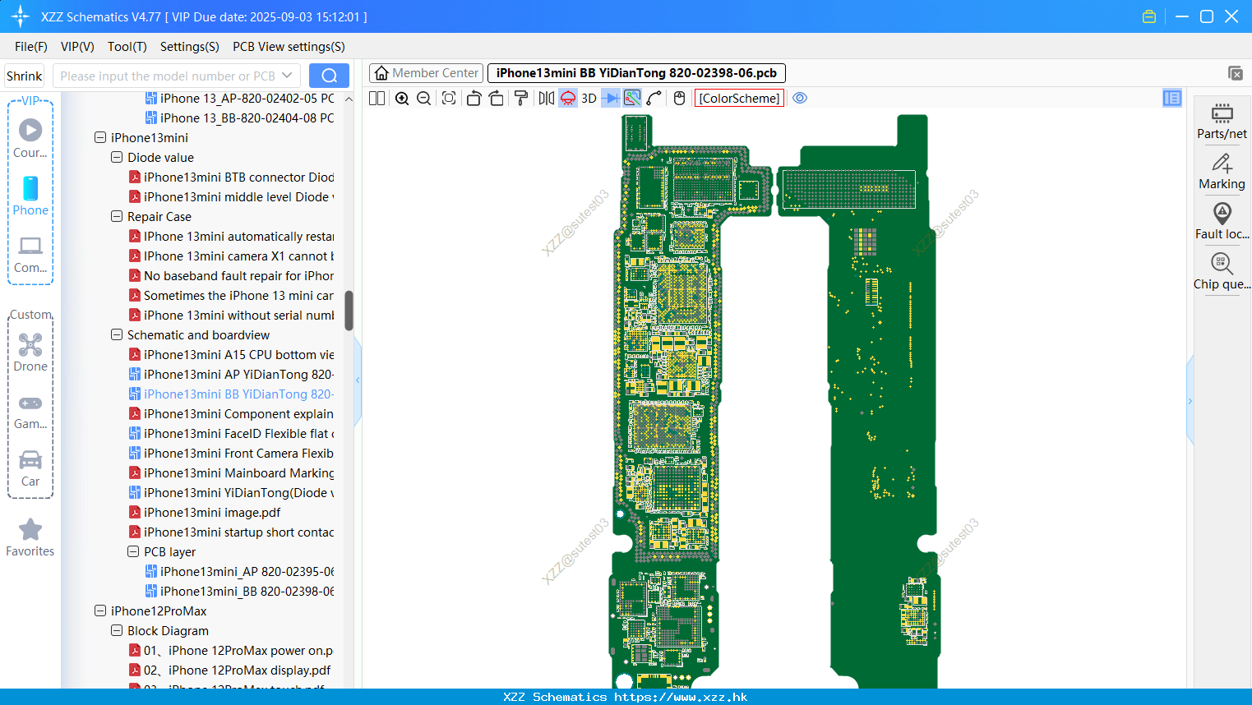Open iPhone13mini Mainboard Marking document
This screenshot has width=1252, height=705.
[231, 472]
